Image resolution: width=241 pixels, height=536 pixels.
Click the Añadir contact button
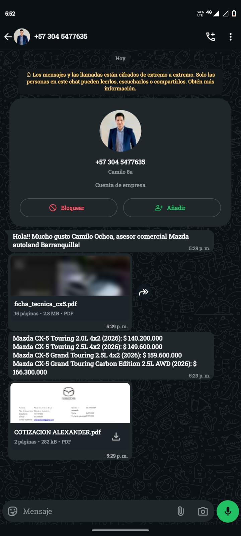click(172, 208)
